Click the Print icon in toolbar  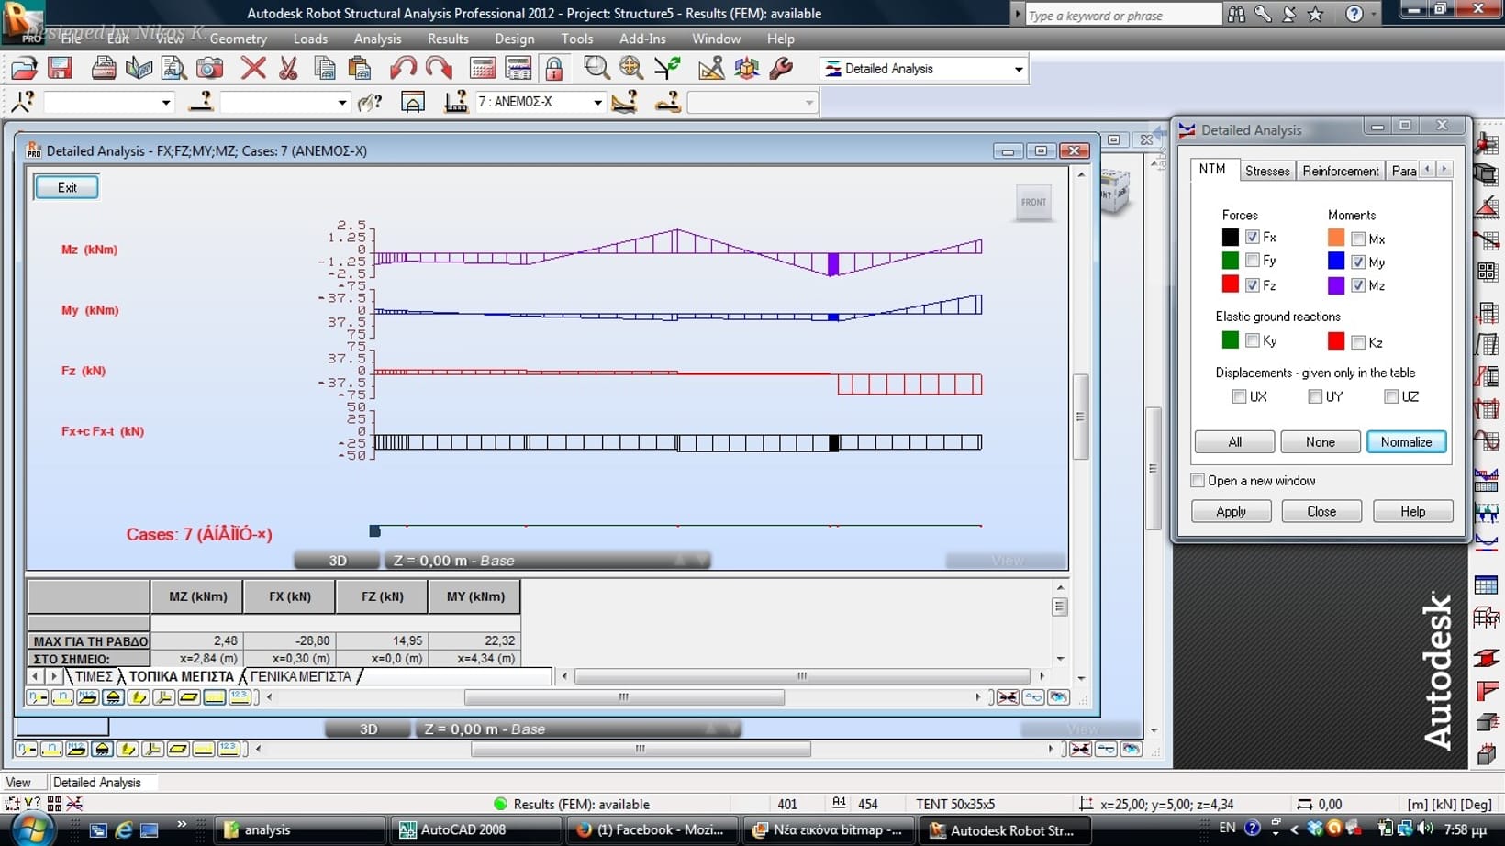[104, 69]
